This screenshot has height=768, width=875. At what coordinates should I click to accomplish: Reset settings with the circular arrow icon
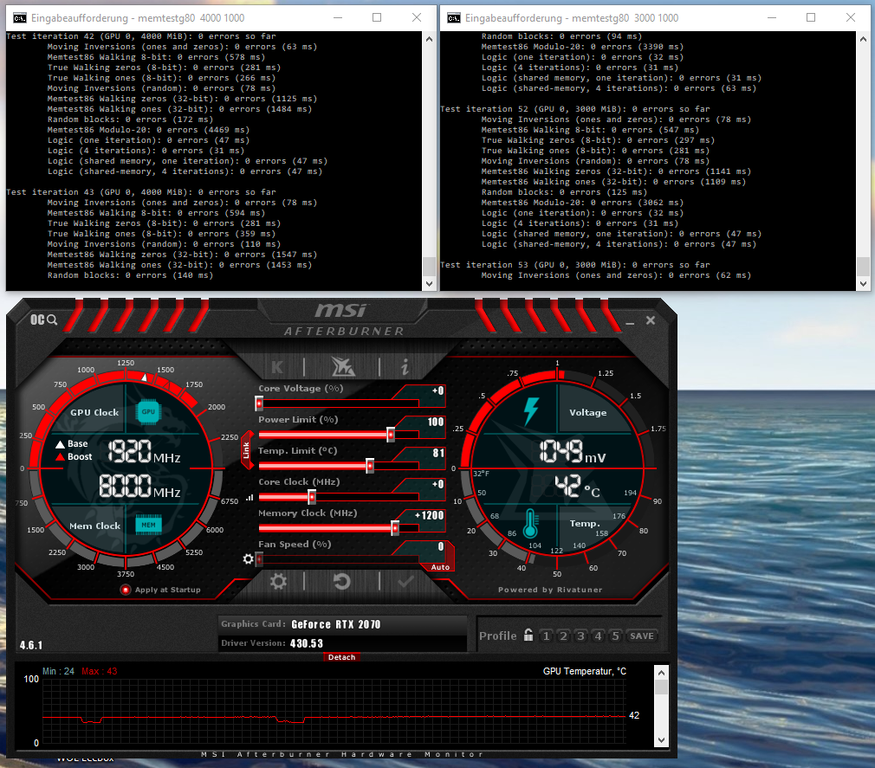342,582
